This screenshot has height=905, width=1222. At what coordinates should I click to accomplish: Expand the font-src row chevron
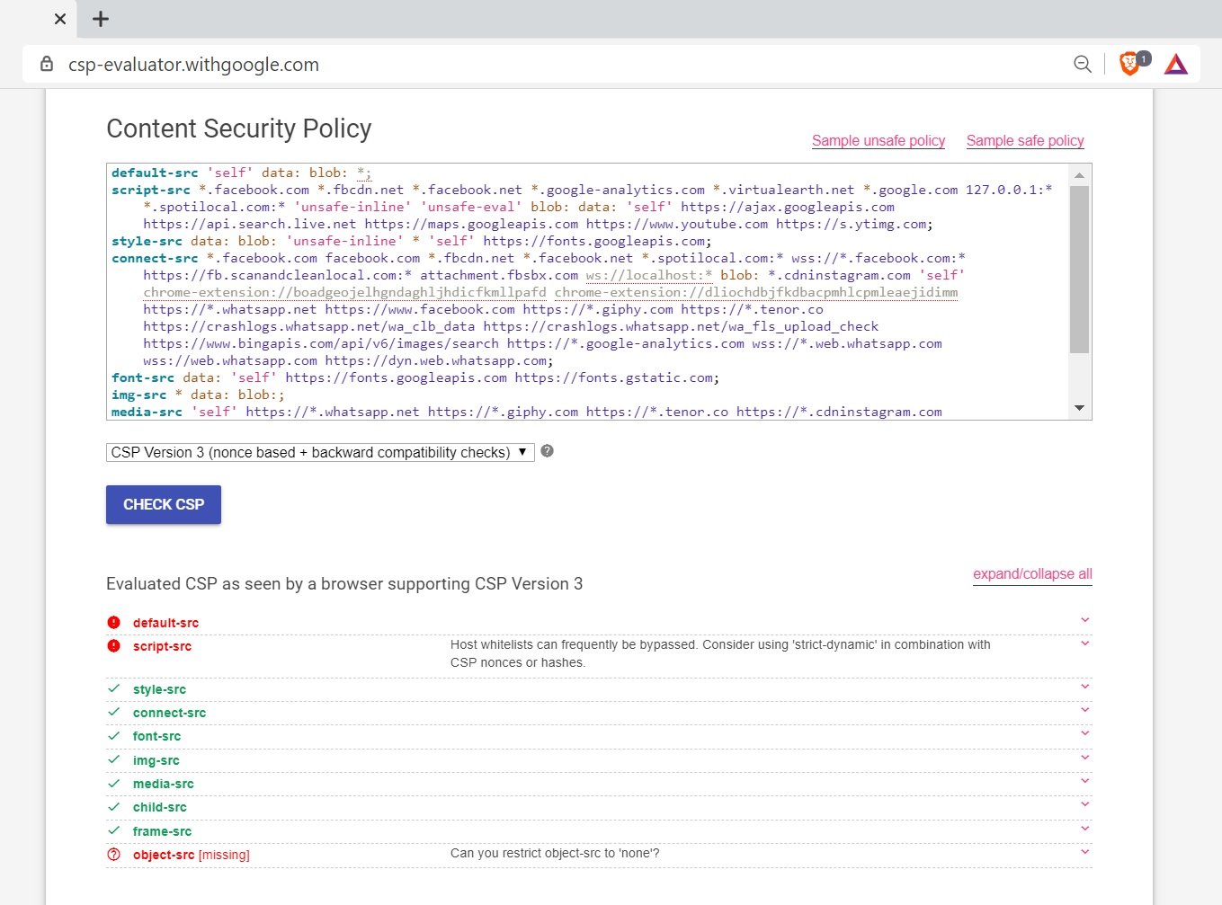click(1085, 733)
